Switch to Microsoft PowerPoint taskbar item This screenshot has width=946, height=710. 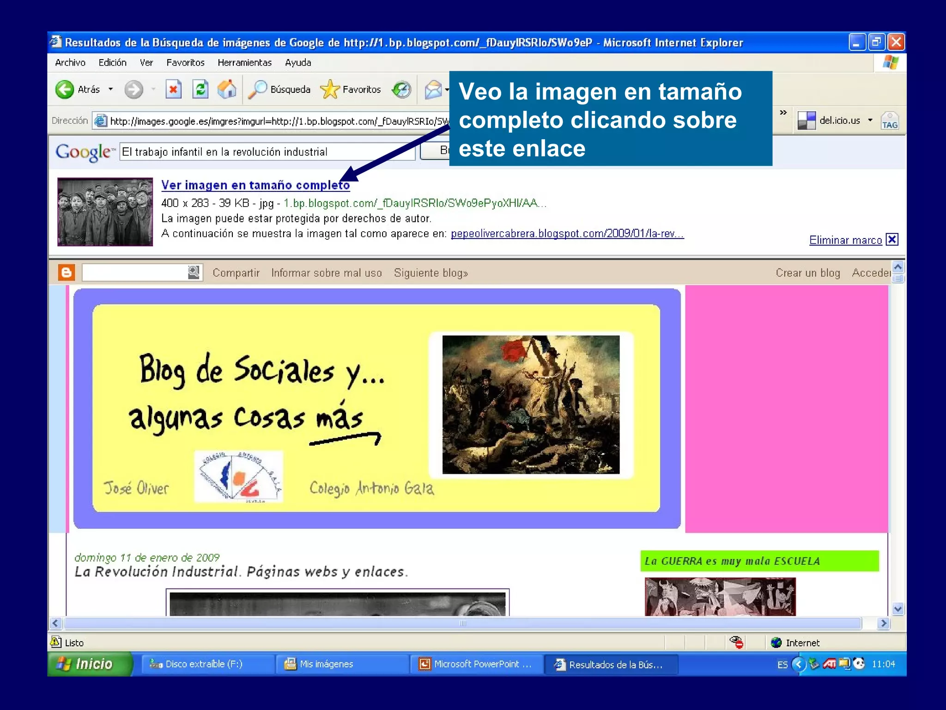pyautogui.click(x=477, y=664)
